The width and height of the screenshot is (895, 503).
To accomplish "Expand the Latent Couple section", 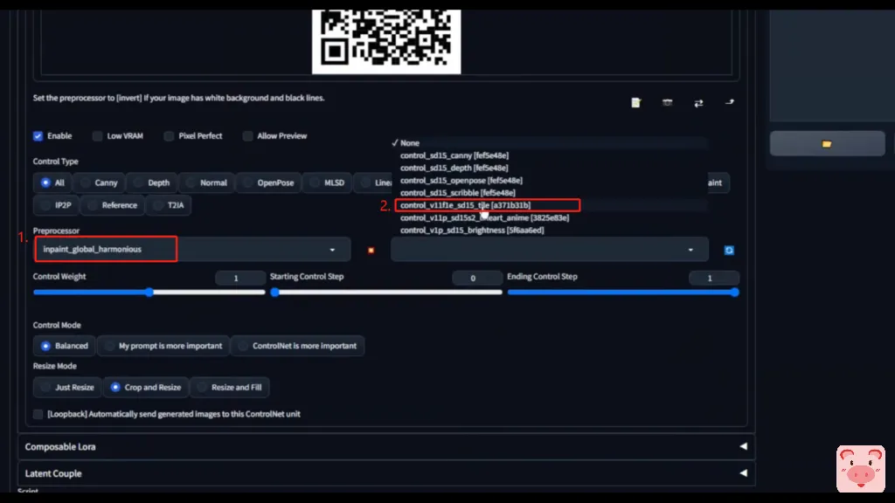I will pos(386,473).
